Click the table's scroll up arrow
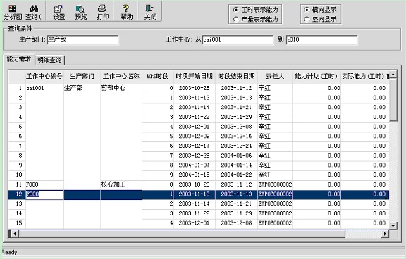 click(393, 75)
